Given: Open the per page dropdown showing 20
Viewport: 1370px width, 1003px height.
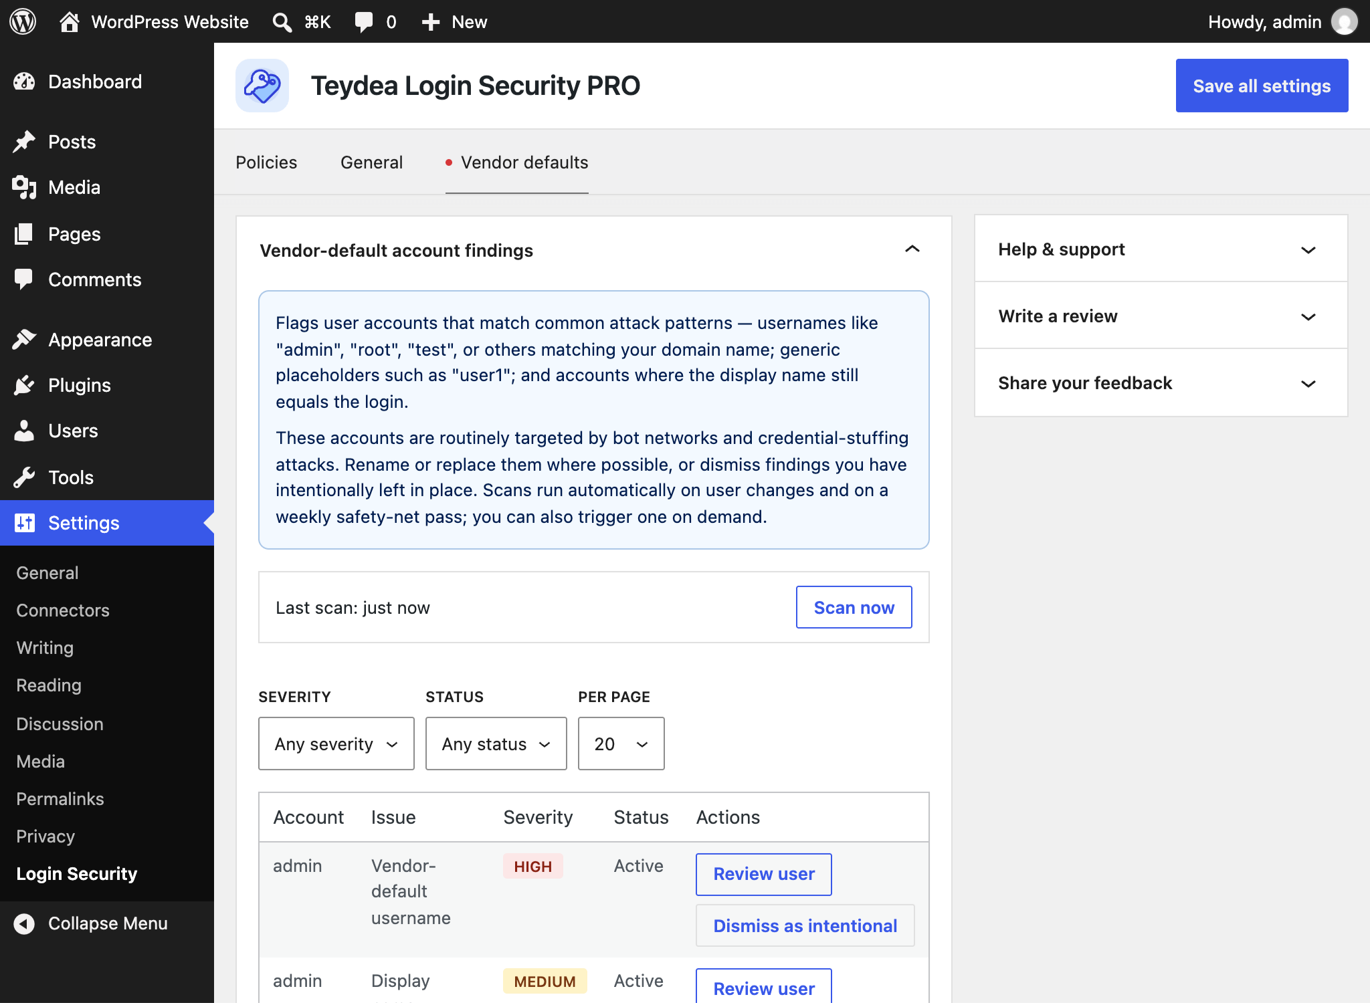Looking at the screenshot, I should click(x=621, y=744).
